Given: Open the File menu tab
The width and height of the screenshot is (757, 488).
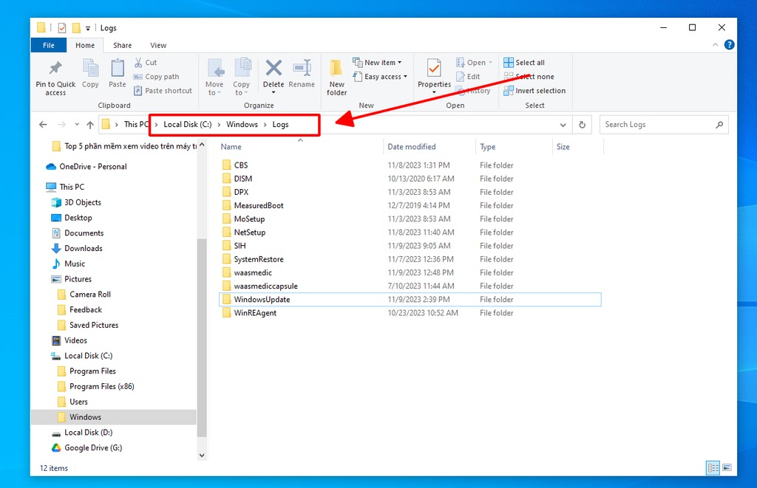Looking at the screenshot, I should tap(48, 45).
